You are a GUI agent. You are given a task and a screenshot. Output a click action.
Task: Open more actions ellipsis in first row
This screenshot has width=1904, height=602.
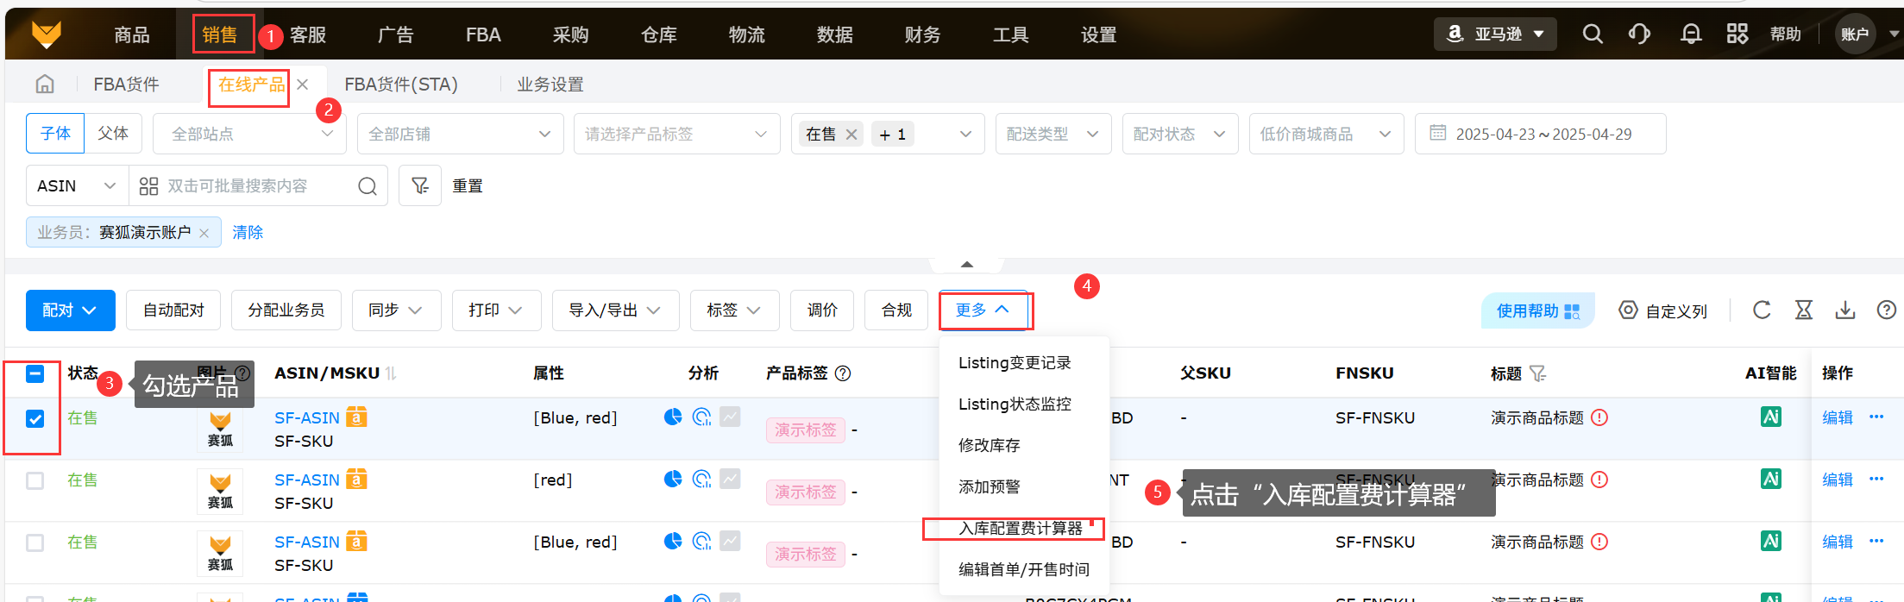tap(1876, 417)
